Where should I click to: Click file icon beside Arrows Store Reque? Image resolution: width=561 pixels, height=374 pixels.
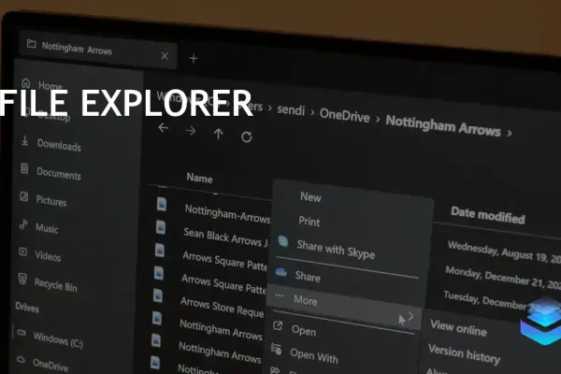[158, 295]
